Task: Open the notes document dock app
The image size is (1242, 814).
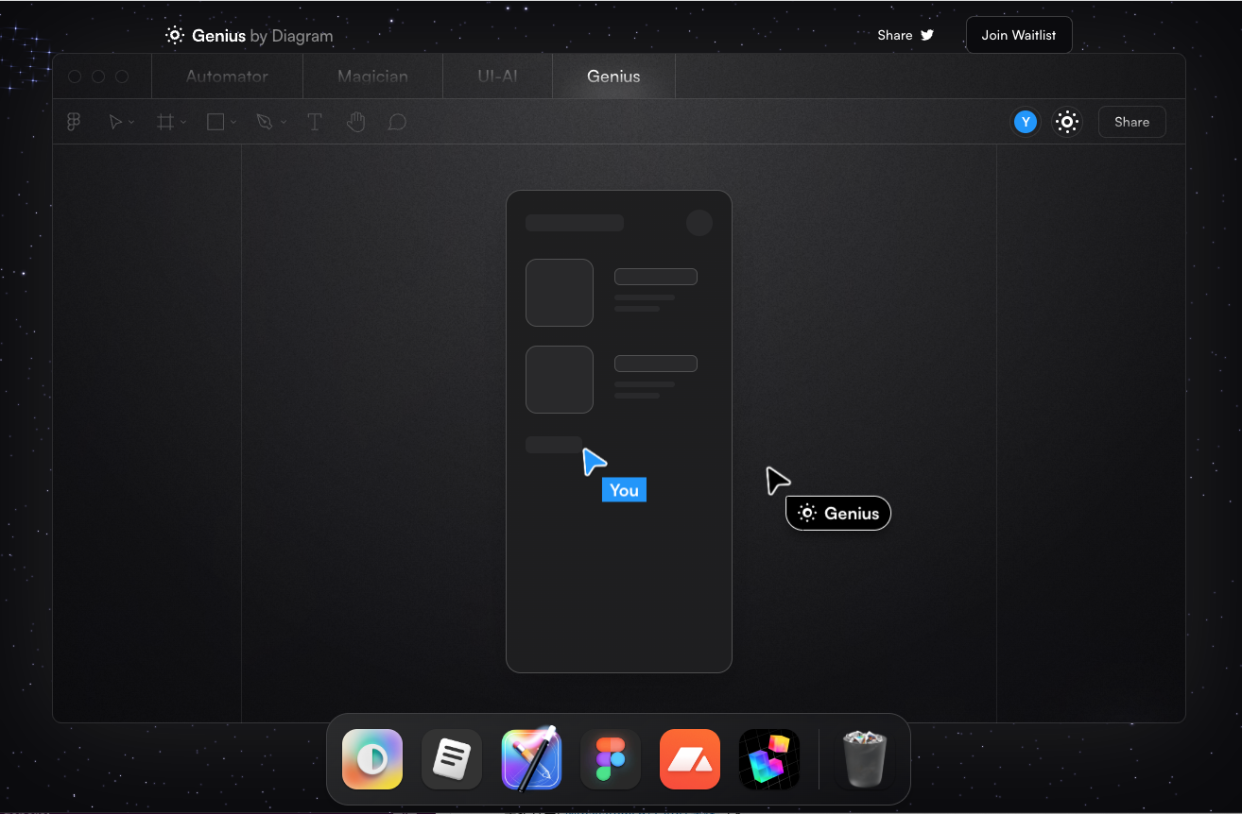Action: pos(452,759)
